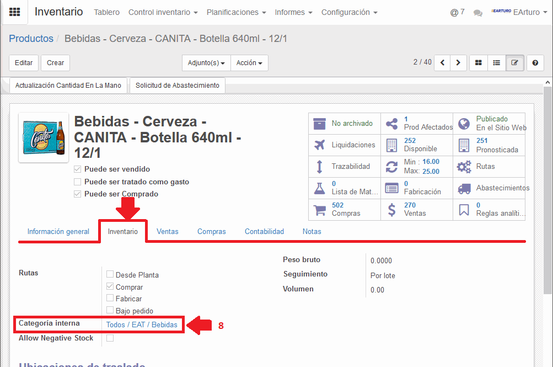The width and height of the screenshot is (553, 367).
Task: Click the Publicado globe icon
Action: [464, 124]
